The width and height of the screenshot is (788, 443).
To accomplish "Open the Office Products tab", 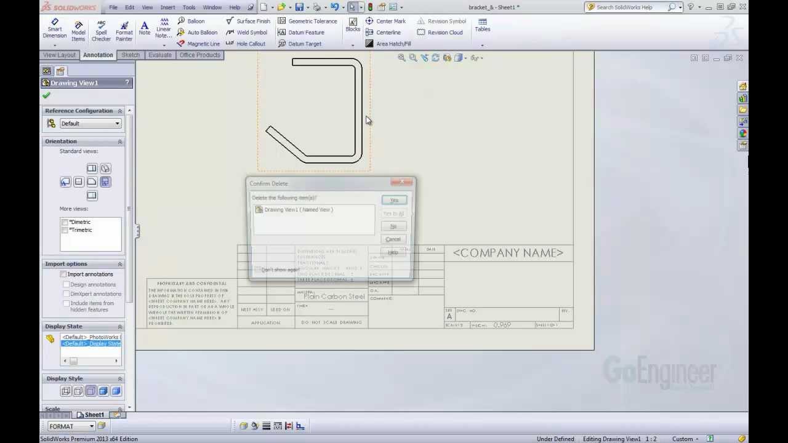I will [199, 55].
